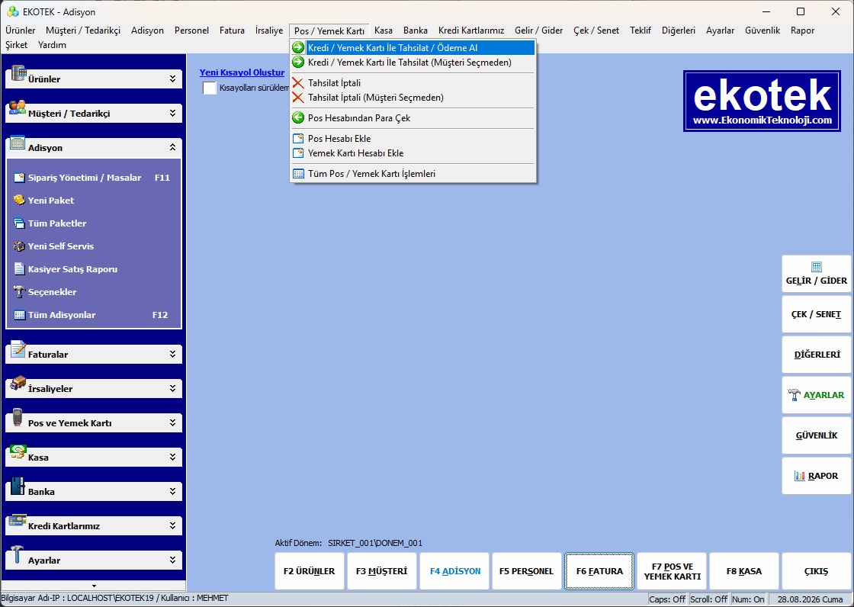Click the Yeni Paket icon in Adisyon panel
Viewport: 854px width, 607px height.
[x=20, y=200]
